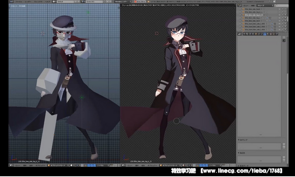The height and width of the screenshot is (177, 295).
Task: Select Ellie_fake_sdw_head in the outliner
Action: coord(253,9)
